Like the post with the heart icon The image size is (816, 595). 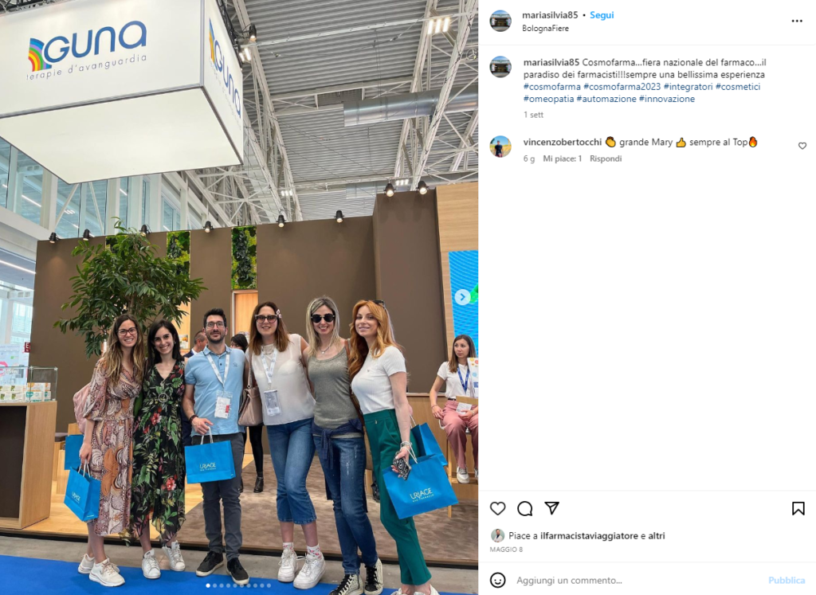coord(497,508)
